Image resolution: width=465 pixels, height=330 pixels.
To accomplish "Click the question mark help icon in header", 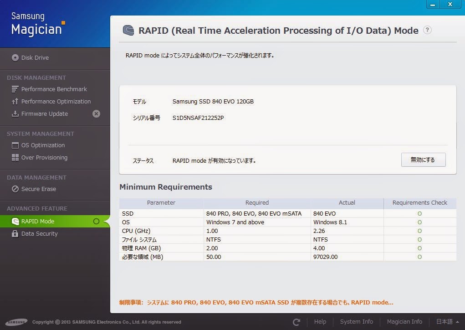I will pos(427,30).
